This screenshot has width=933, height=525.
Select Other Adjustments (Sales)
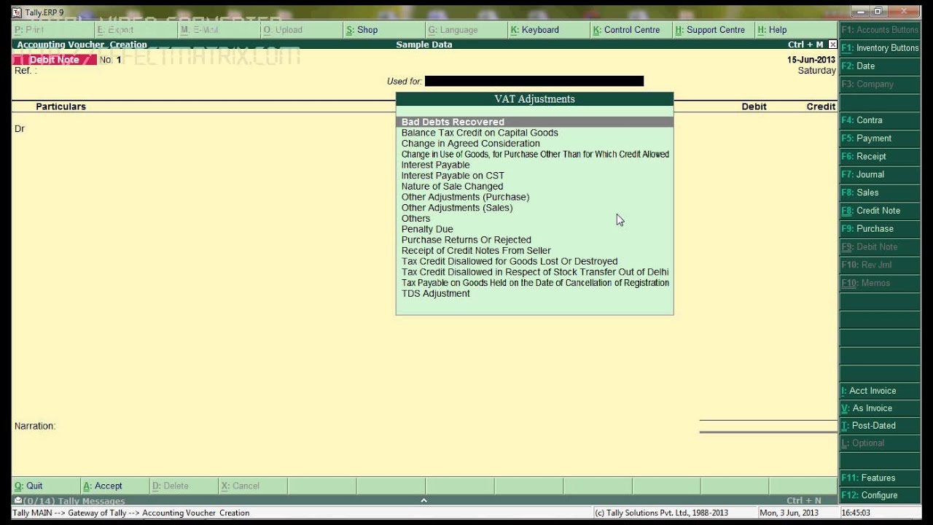[457, 208]
